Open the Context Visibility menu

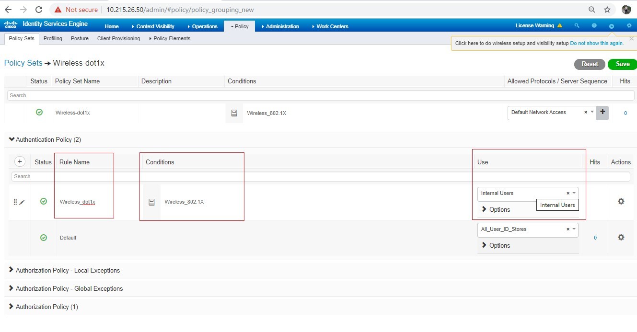click(153, 26)
